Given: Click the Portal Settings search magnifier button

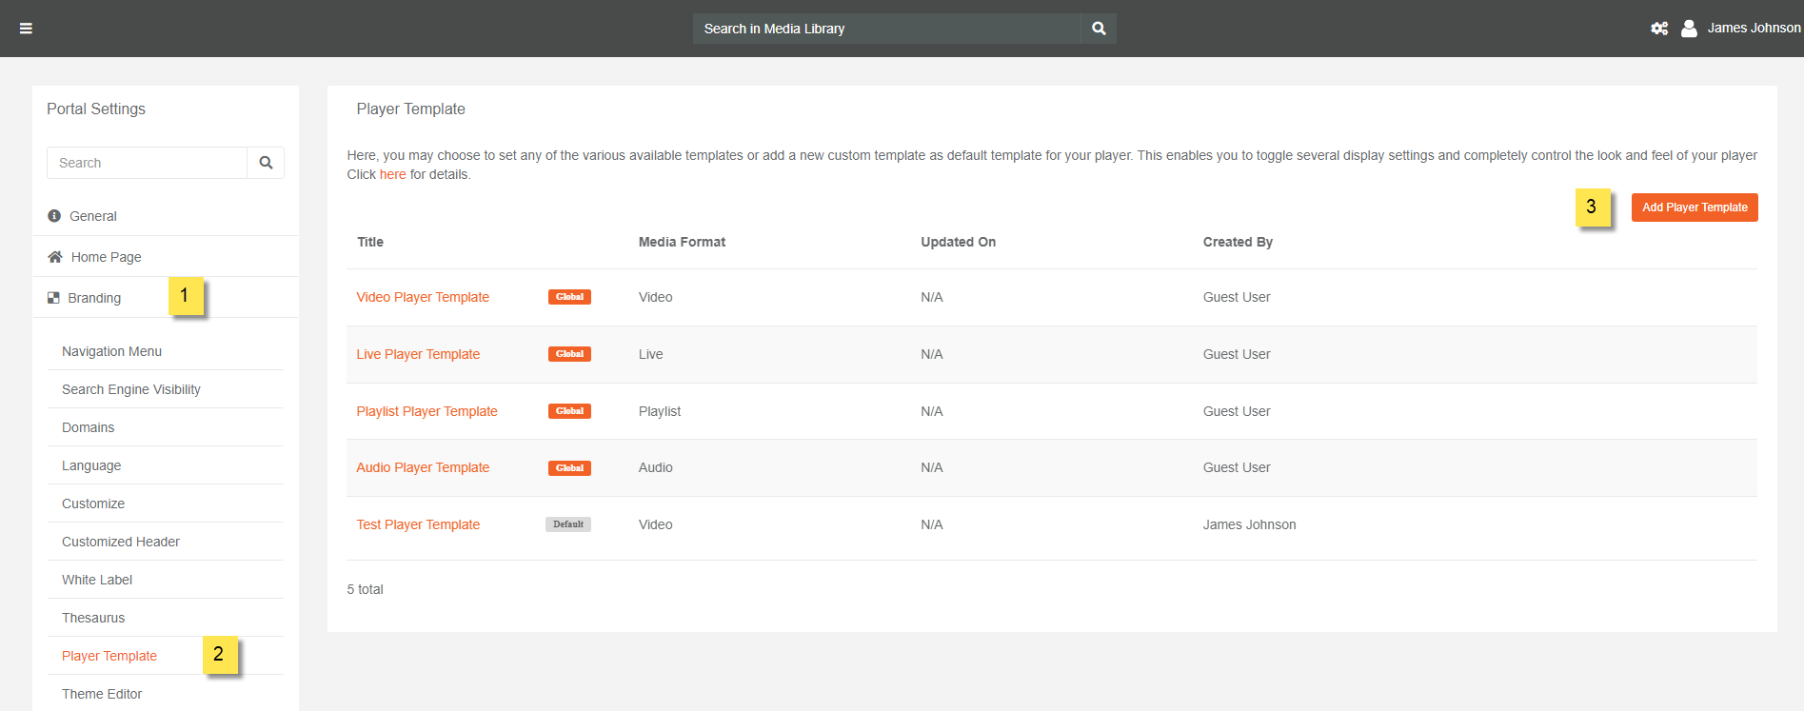Looking at the screenshot, I should [266, 163].
